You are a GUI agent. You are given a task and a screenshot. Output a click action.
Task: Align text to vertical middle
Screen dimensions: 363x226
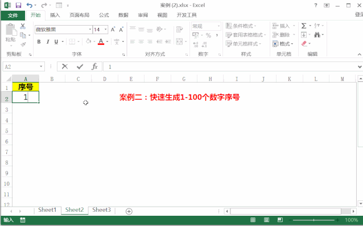tap(141, 29)
